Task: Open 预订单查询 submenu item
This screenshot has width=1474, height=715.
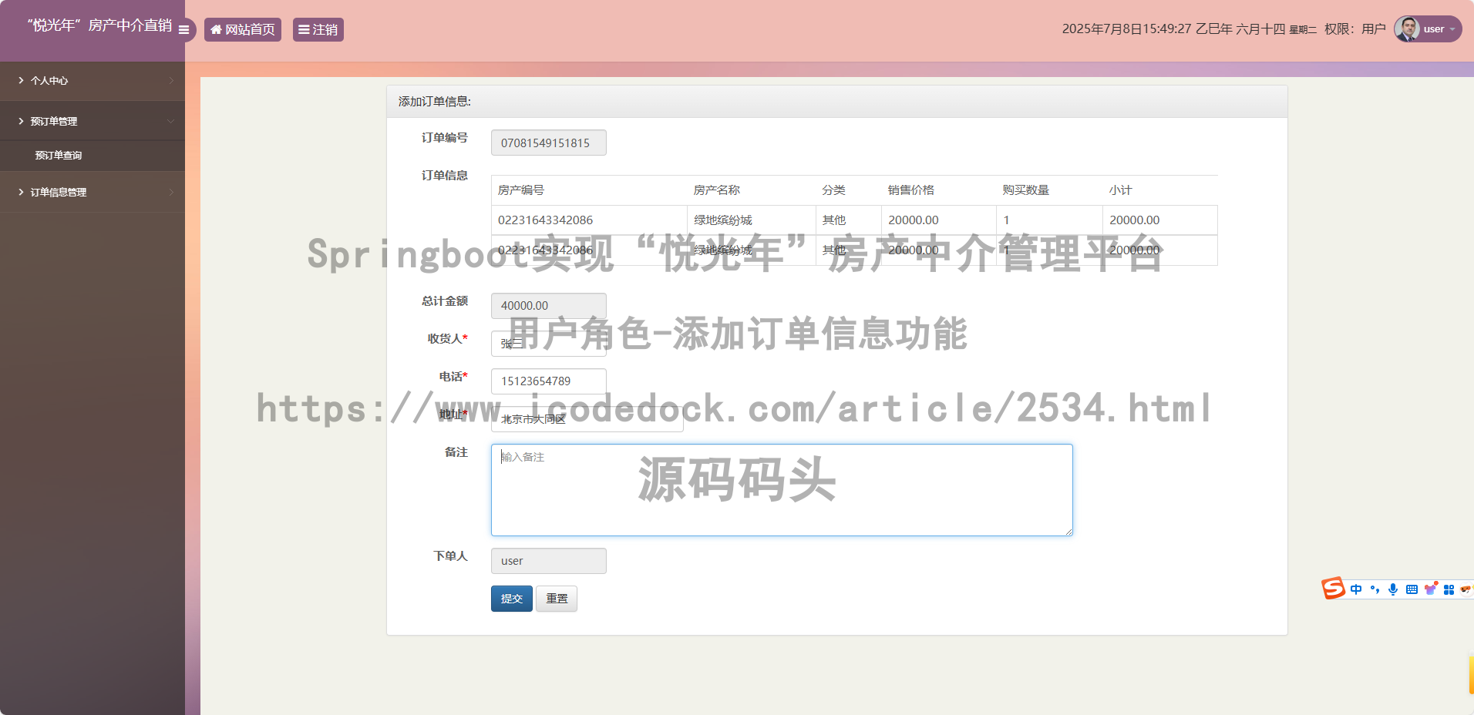Action: click(93, 155)
